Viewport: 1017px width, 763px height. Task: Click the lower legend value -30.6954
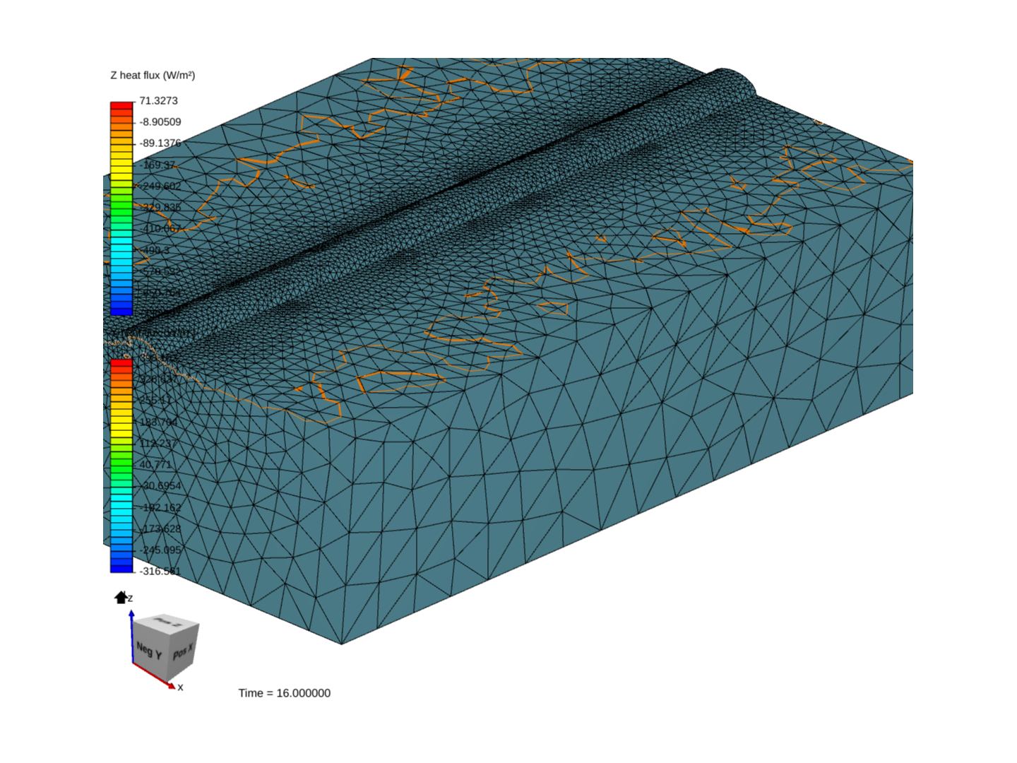160,485
